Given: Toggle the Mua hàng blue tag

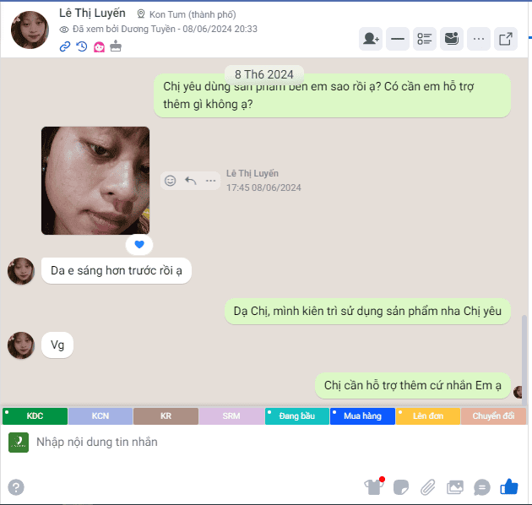Looking at the screenshot, I should 362,416.
